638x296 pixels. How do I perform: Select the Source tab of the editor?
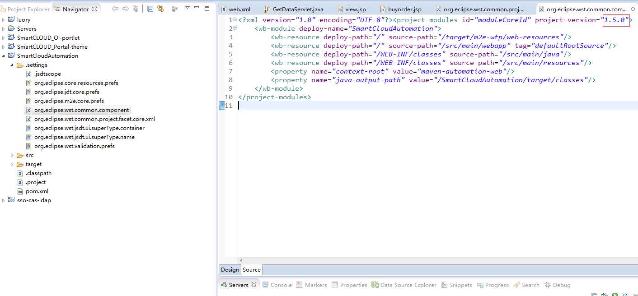252,270
